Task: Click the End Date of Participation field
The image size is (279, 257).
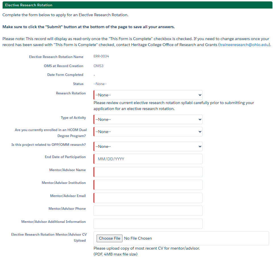Action: coord(148,159)
